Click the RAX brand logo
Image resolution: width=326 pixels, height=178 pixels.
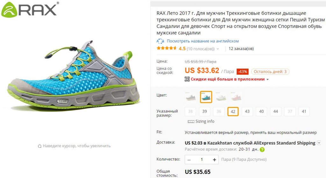pos(30,9)
